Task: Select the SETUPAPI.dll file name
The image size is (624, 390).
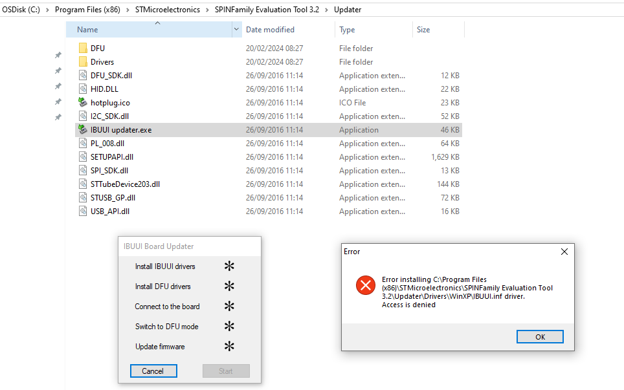Action: tap(112, 157)
